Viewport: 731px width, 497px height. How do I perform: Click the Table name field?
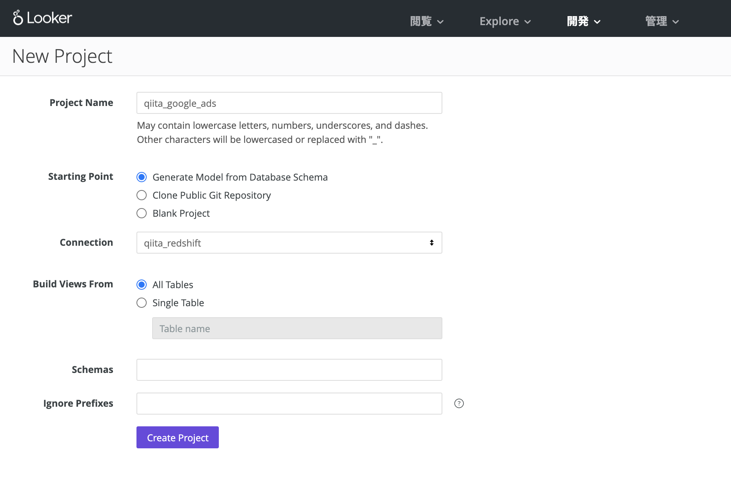(x=297, y=328)
